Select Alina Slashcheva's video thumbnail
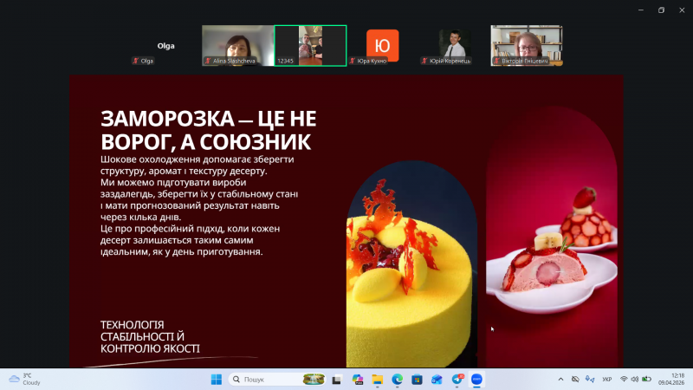 pyautogui.click(x=236, y=45)
